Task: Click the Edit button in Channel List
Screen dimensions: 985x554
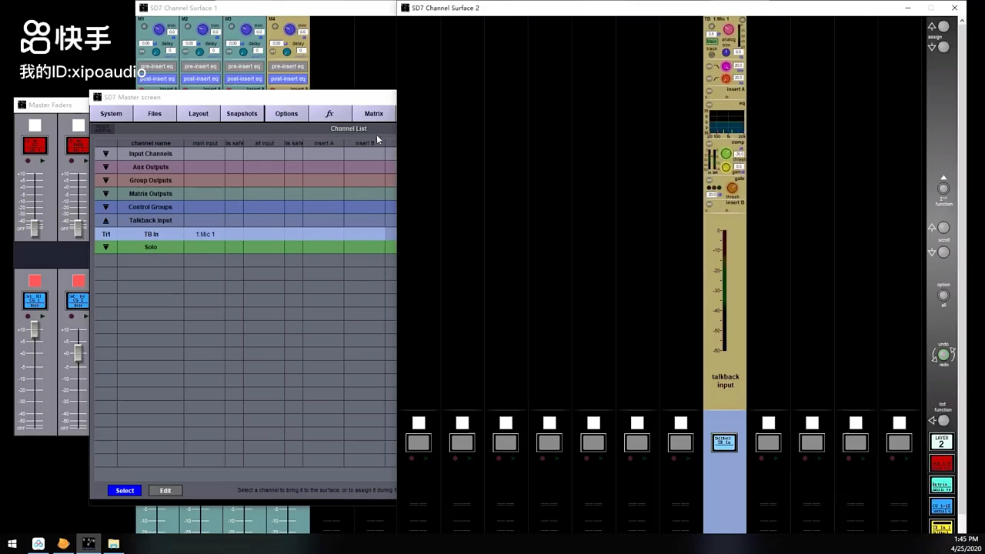Action: coord(165,490)
